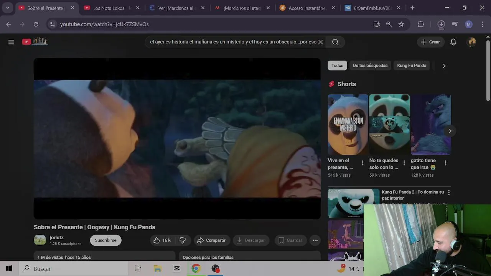Close the Sobre el Presente tab
The image size is (491, 276).
tap(72, 8)
